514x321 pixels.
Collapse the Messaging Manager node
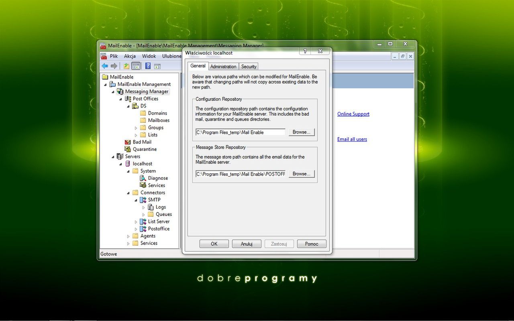pyautogui.click(x=113, y=91)
